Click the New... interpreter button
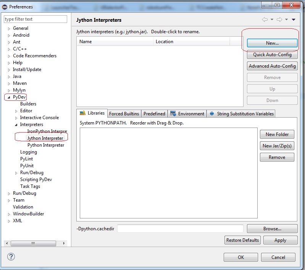 click(x=272, y=43)
